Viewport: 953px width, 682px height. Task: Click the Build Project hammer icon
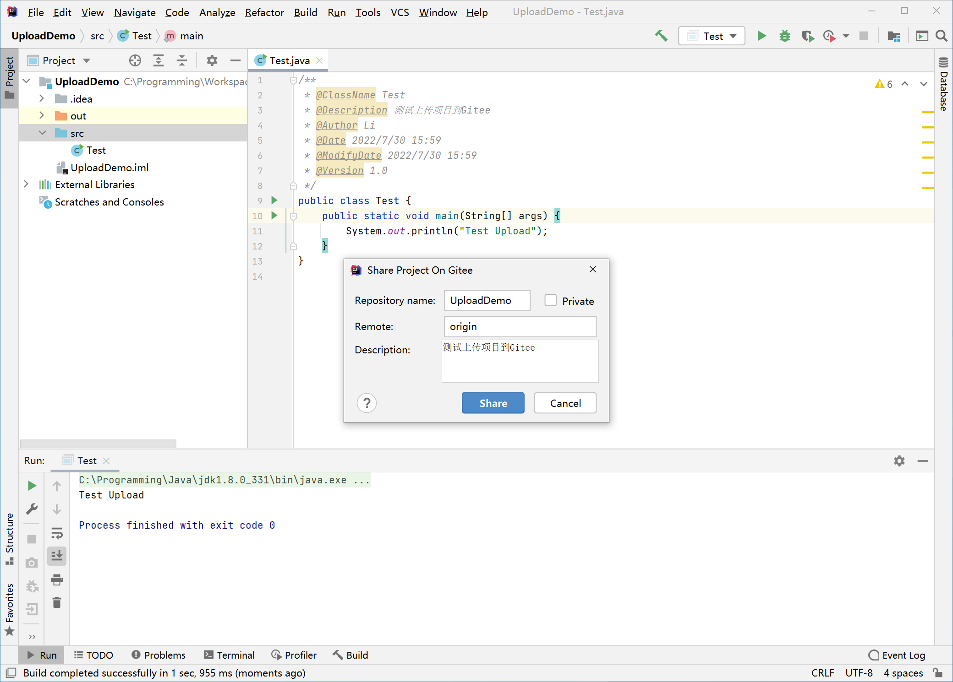[661, 36]
